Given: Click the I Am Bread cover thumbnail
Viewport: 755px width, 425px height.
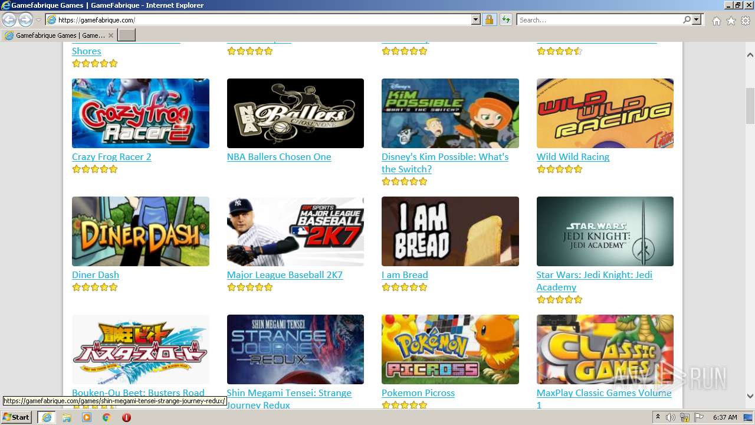Looking at the screenshot, I should coord(450,231).
